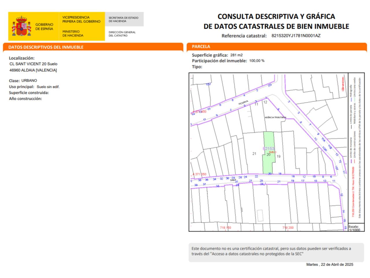The image size is (370, 278).
Task: Click the Tipo label
Action: (197, 67)
